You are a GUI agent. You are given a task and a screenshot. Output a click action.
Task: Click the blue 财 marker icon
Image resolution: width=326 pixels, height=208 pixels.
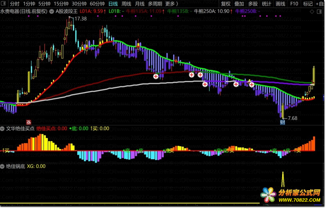283,122
